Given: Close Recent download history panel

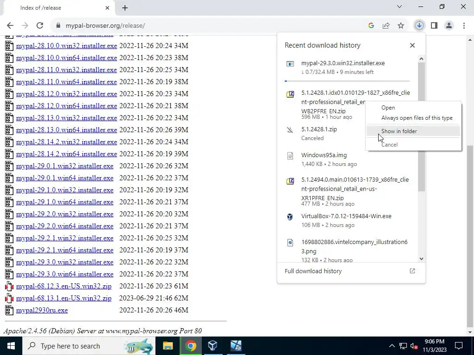Looking at the screenshot, I should click(x=412, y=45).
